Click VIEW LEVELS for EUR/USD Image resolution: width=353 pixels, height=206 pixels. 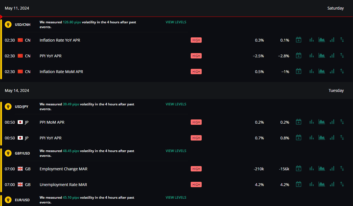176,198
